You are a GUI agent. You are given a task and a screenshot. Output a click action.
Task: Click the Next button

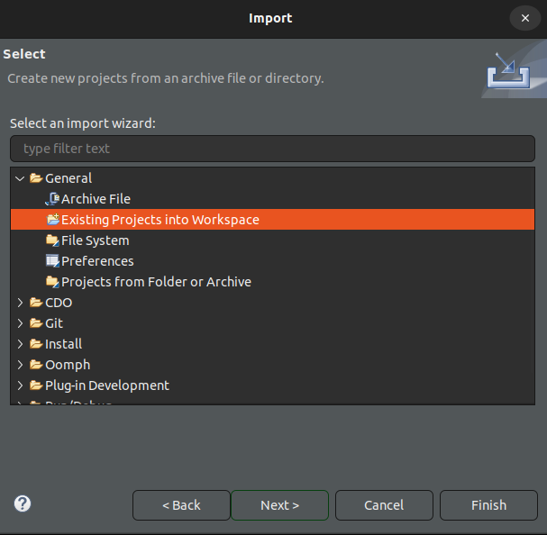[279, 505]
